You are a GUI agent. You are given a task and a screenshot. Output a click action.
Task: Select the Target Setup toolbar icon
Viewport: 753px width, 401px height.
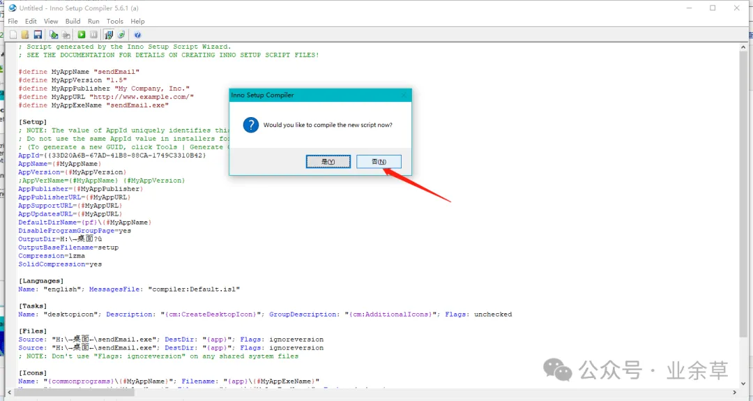[109, 35]
